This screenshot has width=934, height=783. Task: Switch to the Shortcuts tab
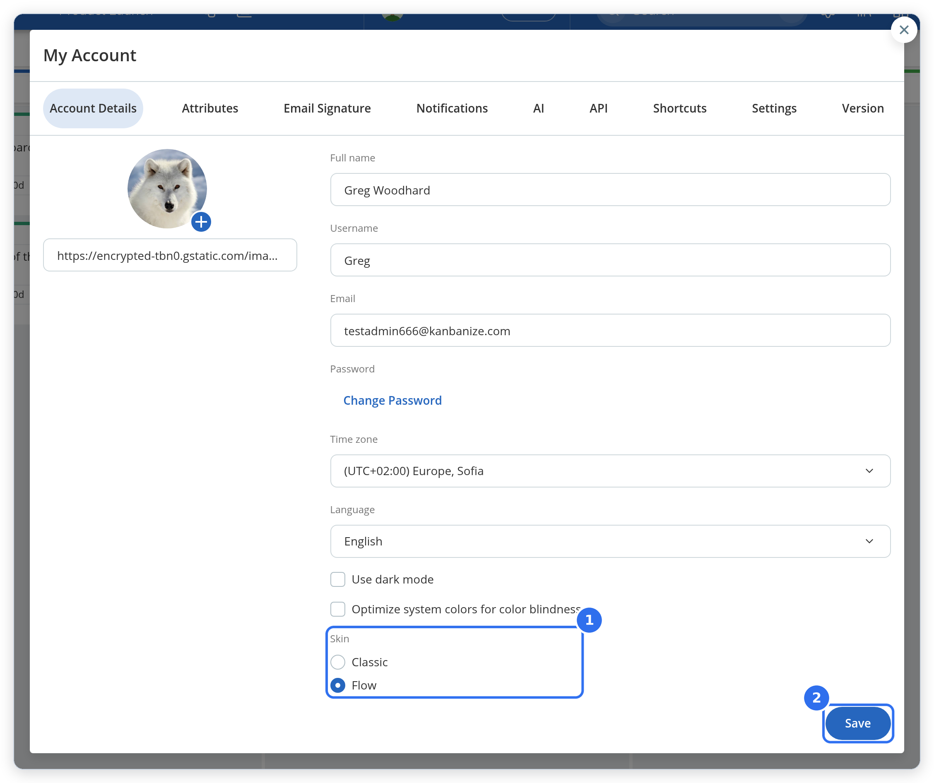pyautogui.click(x=679, y=108)
